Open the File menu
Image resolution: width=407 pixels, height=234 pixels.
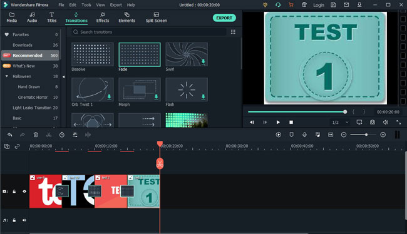(x=61, y=5)
